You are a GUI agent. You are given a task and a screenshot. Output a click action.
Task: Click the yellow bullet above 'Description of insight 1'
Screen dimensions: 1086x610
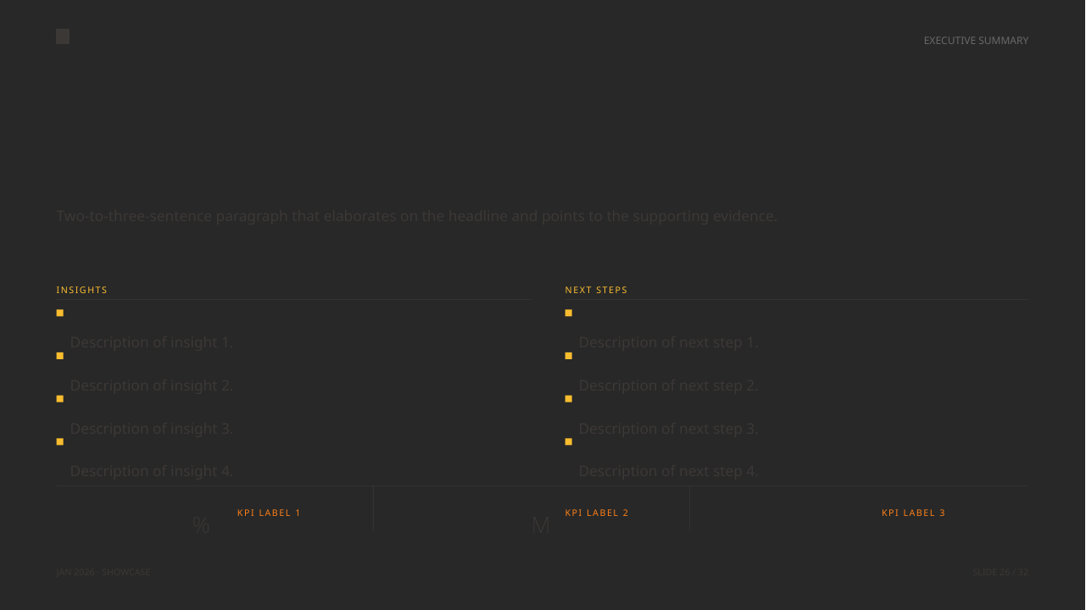[60, 313]
